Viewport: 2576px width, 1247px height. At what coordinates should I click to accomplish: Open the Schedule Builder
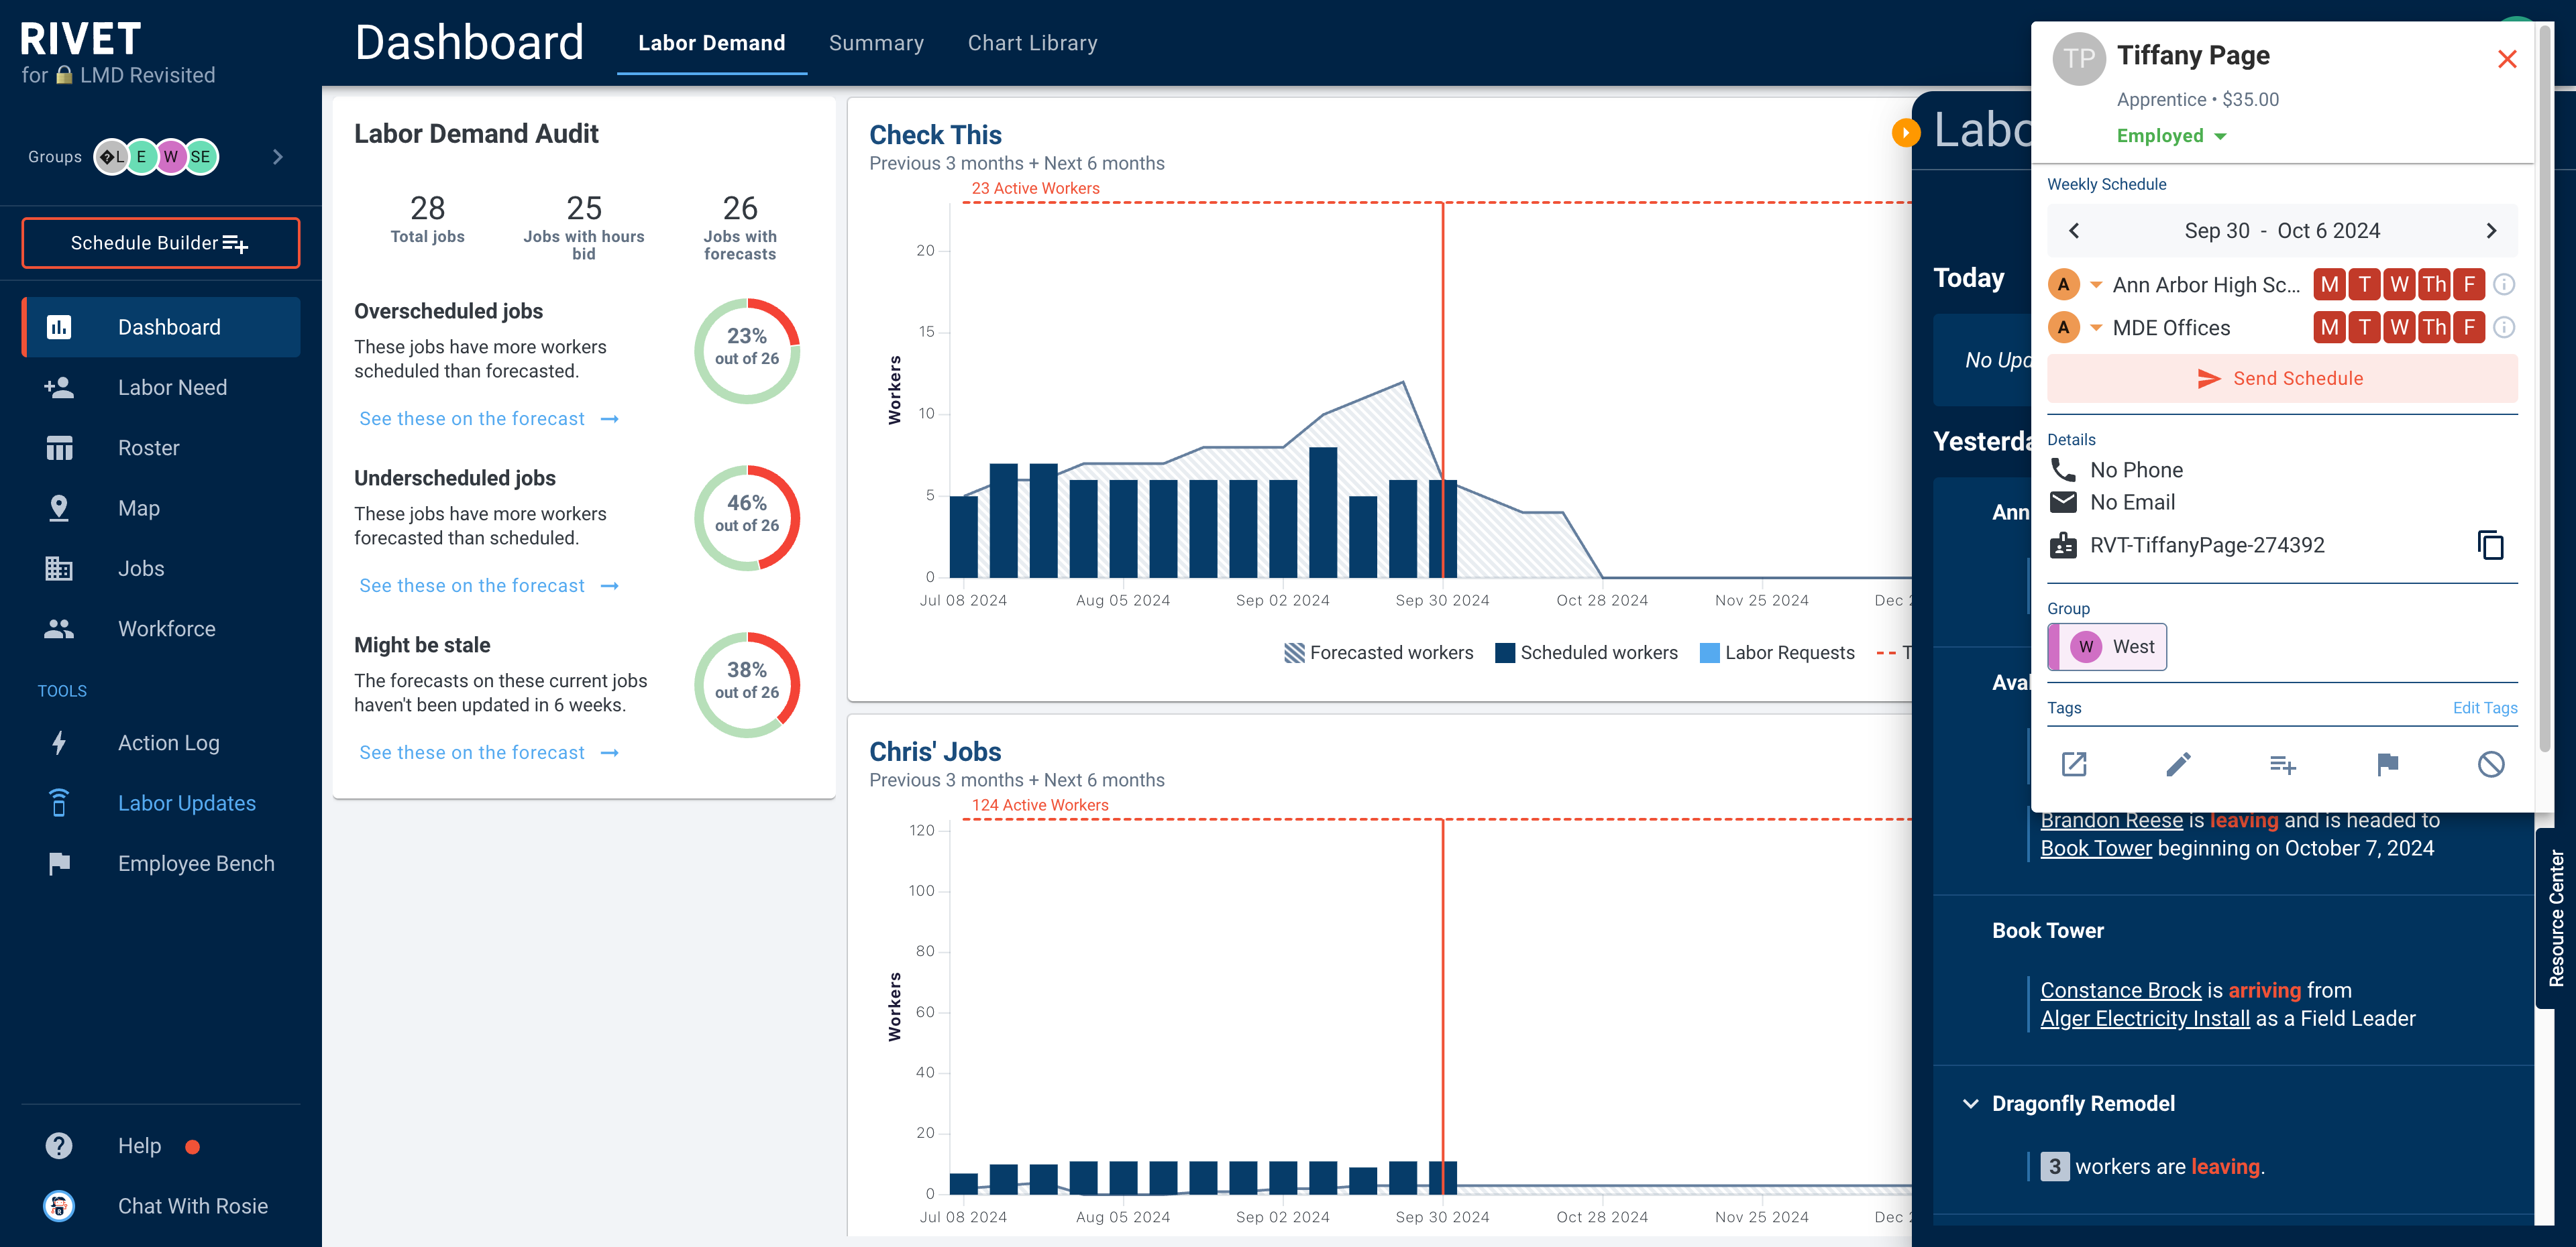pyautogui.click(x=161, y=243)
